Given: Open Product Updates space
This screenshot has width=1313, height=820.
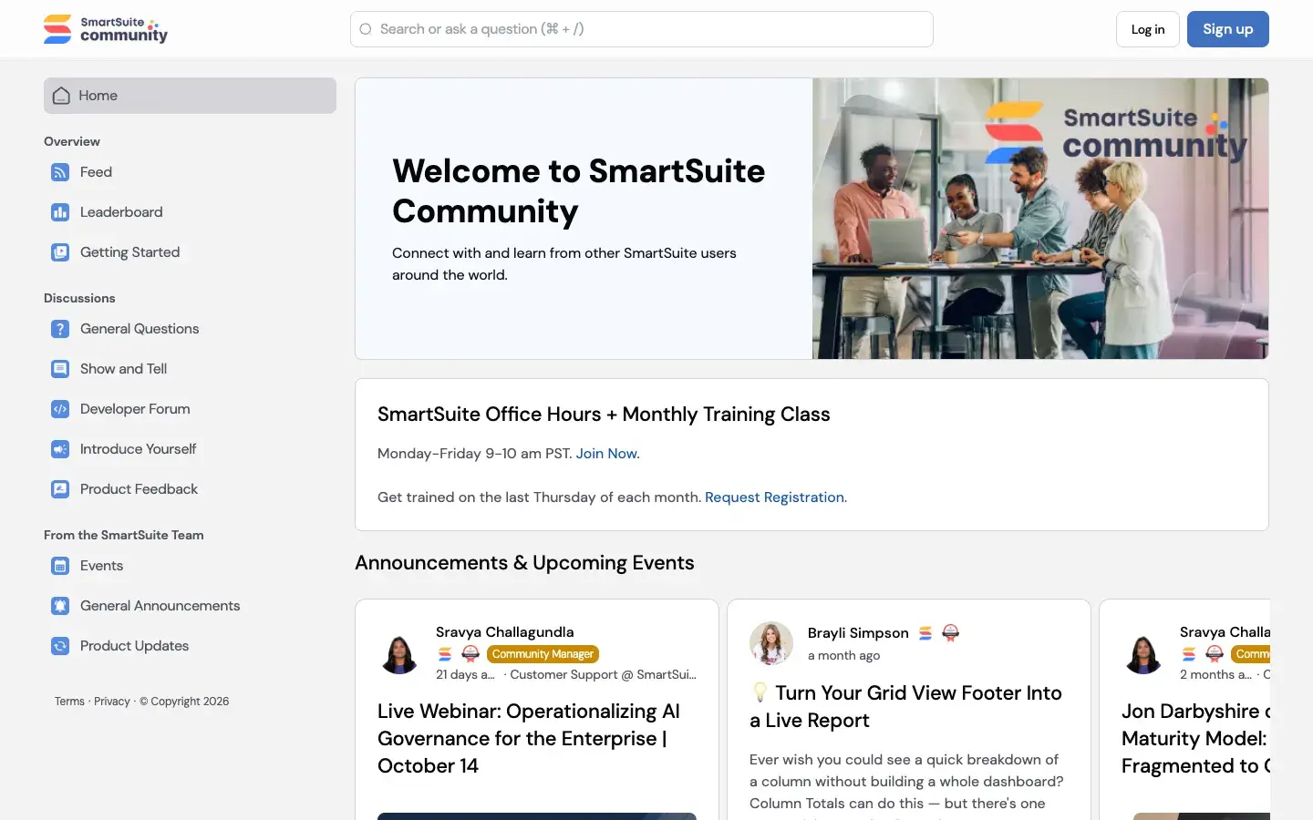Looking at the screenshot, I should (x=190, y=646).
